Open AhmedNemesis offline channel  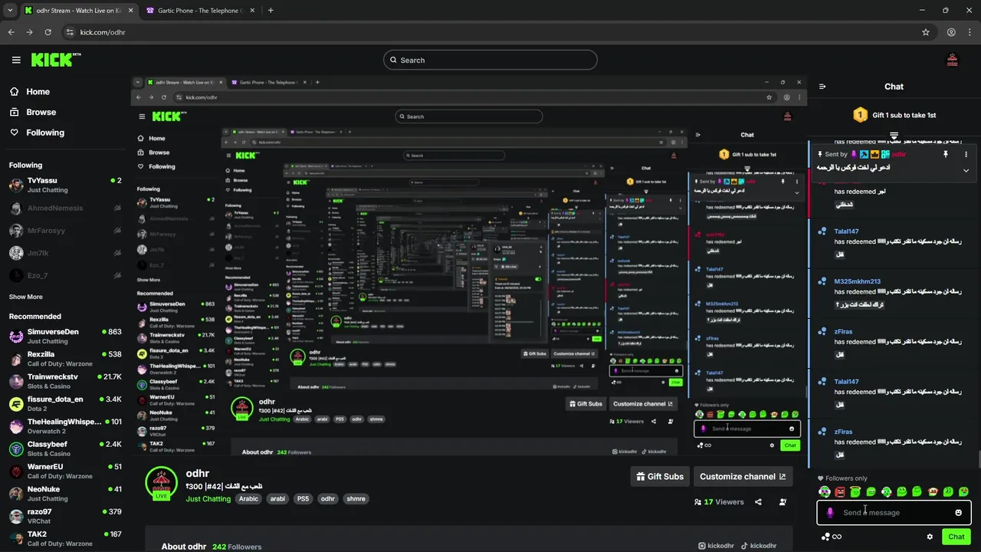(x=65, y=208)
